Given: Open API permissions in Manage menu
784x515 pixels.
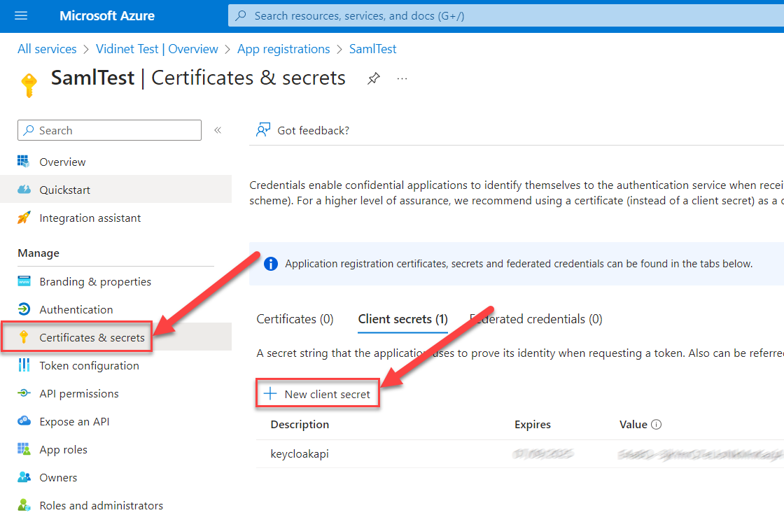Looking at the screenshot, I should point(79,394).
